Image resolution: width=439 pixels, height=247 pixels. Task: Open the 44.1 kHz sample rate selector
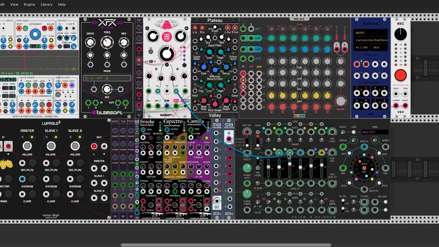click(361, 47)
